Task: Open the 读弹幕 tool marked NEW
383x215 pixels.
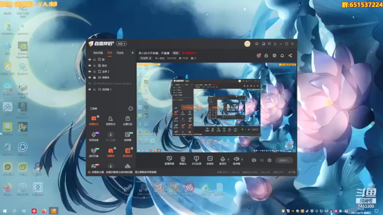Action: [x=127, y=137]
